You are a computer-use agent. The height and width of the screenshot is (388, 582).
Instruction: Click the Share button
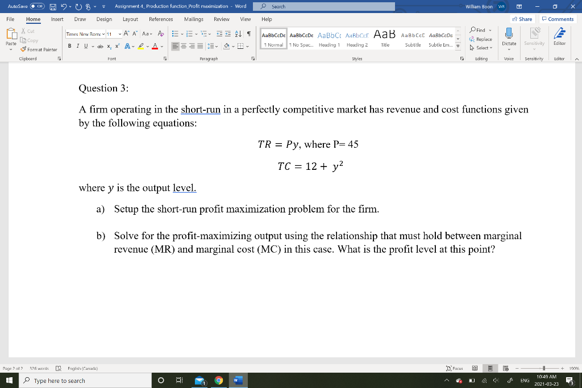coord(522,19)
